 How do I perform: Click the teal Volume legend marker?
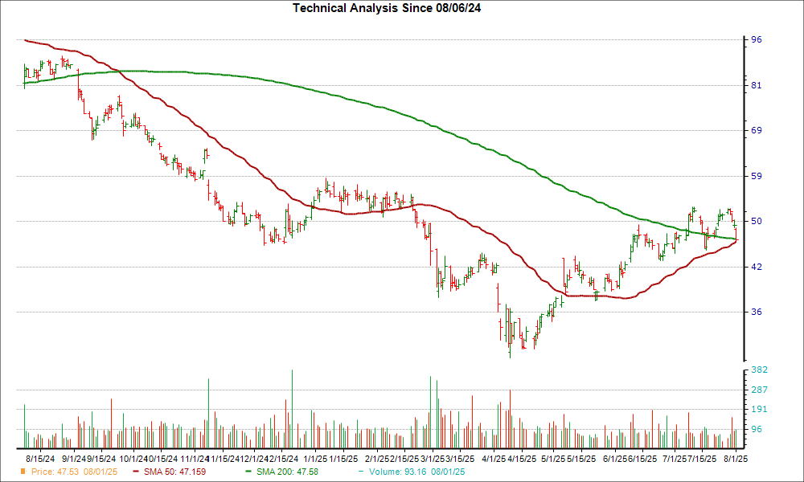coord(361,472)
